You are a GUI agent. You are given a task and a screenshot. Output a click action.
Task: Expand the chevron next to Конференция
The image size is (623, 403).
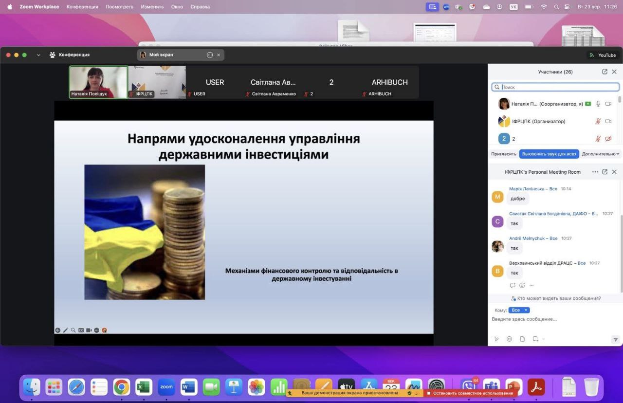[x=38, y=55]
